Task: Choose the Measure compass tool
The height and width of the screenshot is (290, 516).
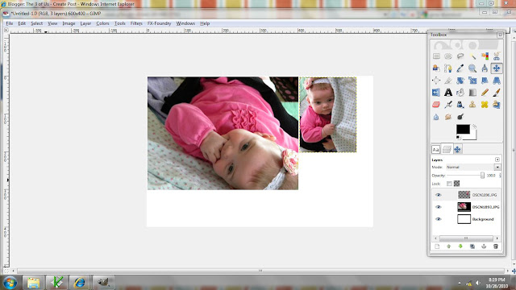Action: [x=485, y=68]
